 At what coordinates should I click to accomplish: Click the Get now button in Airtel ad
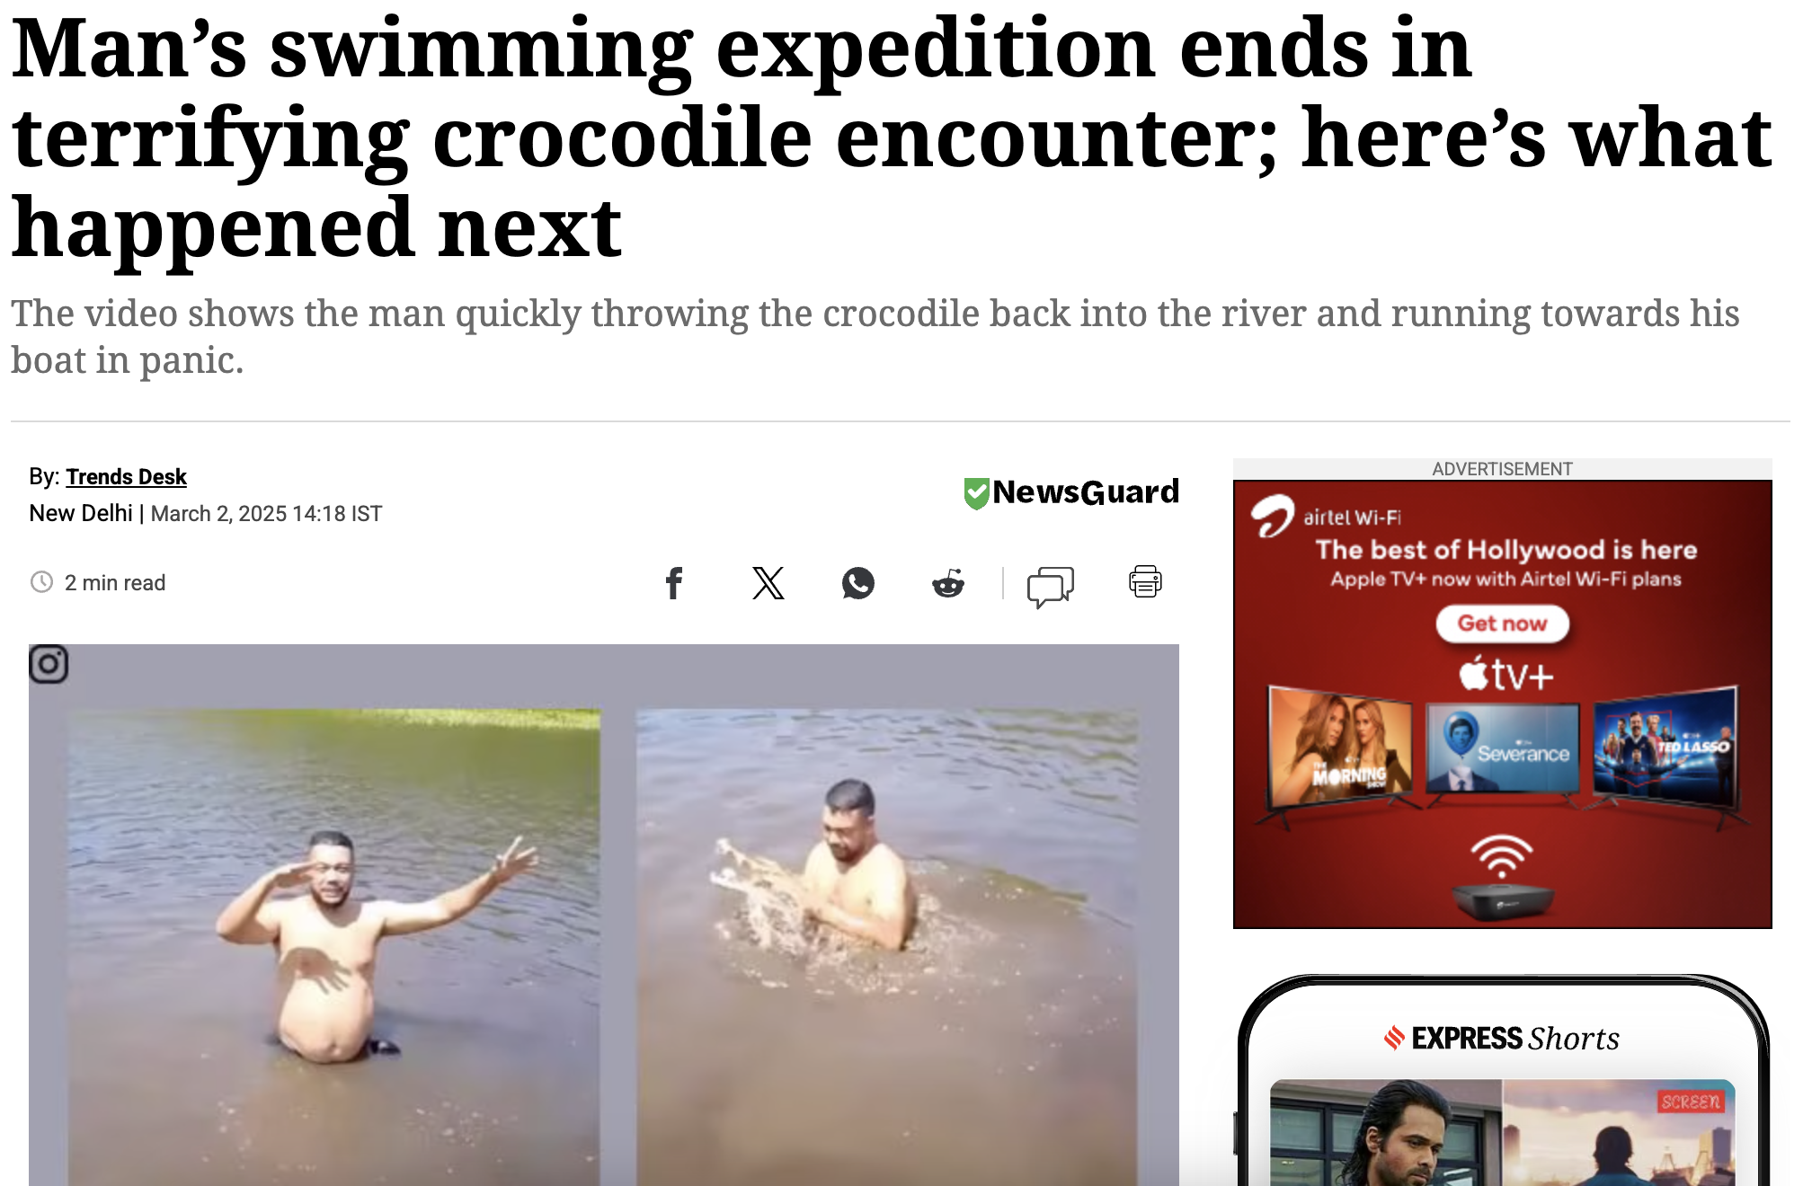(x=1502, y=624)
